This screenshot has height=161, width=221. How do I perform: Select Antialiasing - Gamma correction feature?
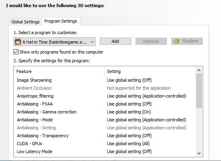(x=47, y=112)
